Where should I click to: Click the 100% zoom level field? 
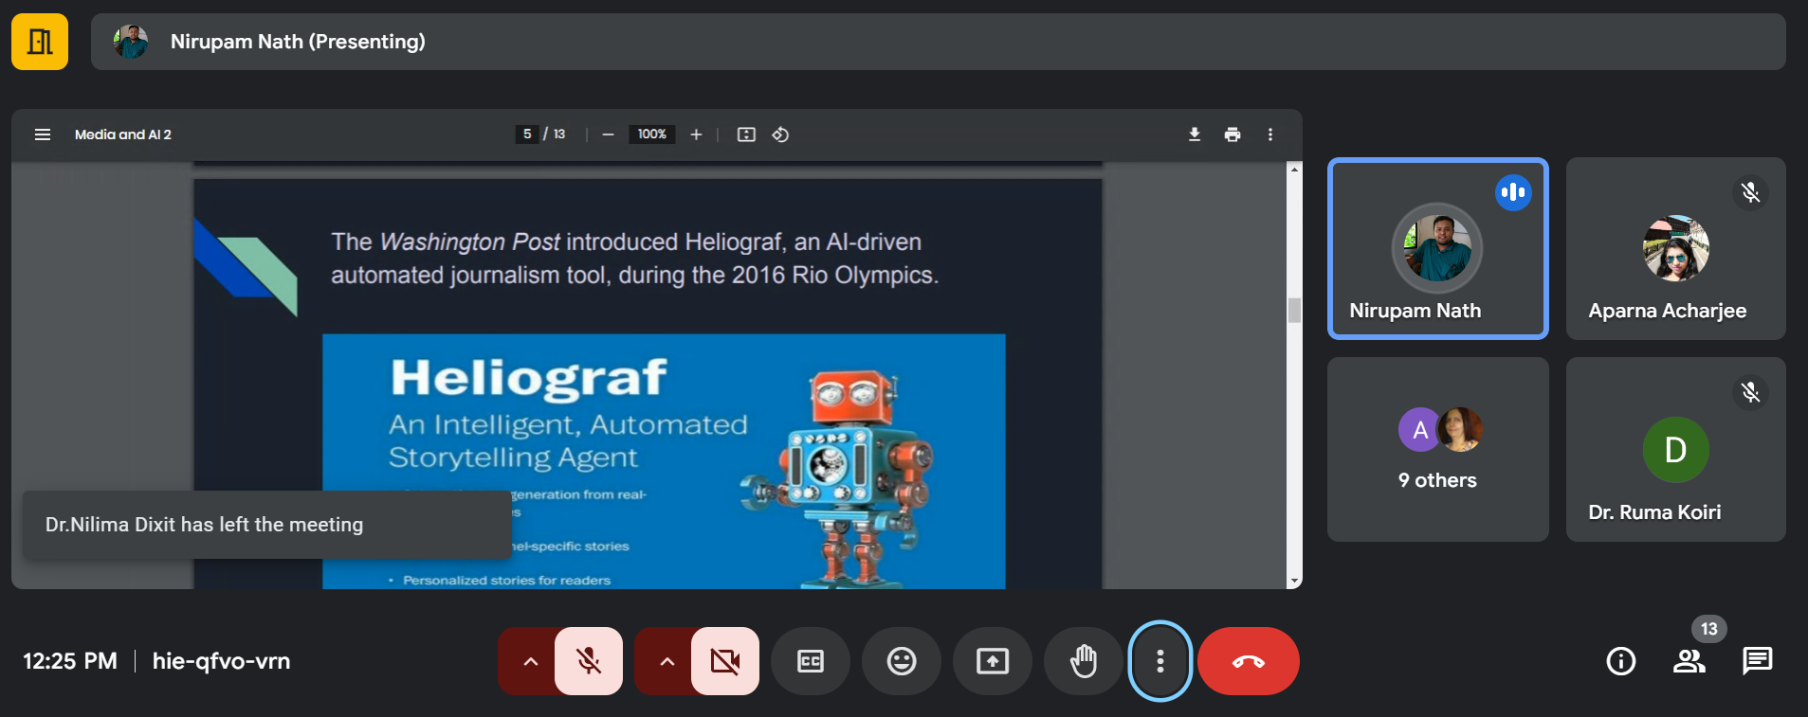[651, 134]
